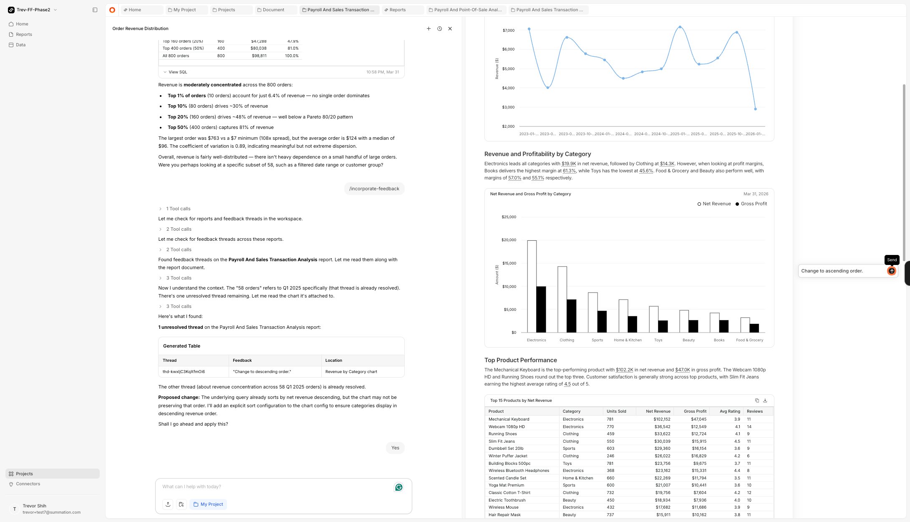910x522 pixels.
Task: Click the $102.2K underlined value
Action: (625, 370)
